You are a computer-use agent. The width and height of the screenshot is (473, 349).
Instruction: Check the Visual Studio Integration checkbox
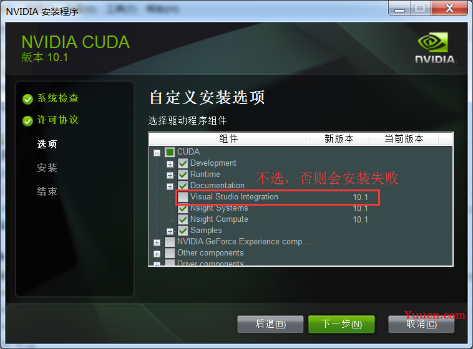(183, 197)
